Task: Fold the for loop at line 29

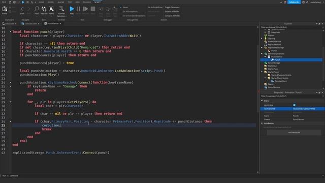Action: click(x=11, y=102)
